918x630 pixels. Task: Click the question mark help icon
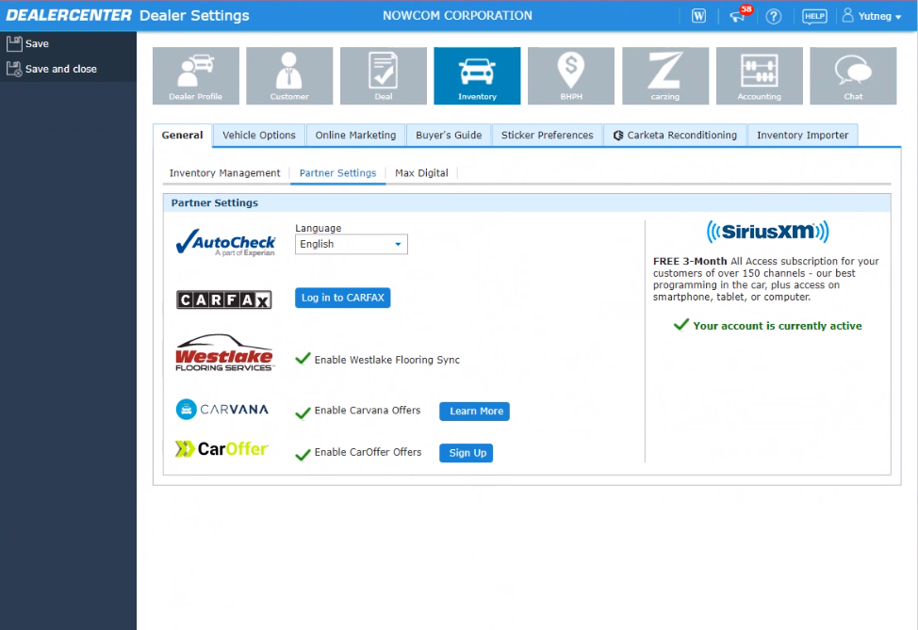click(x=774, y=16)
